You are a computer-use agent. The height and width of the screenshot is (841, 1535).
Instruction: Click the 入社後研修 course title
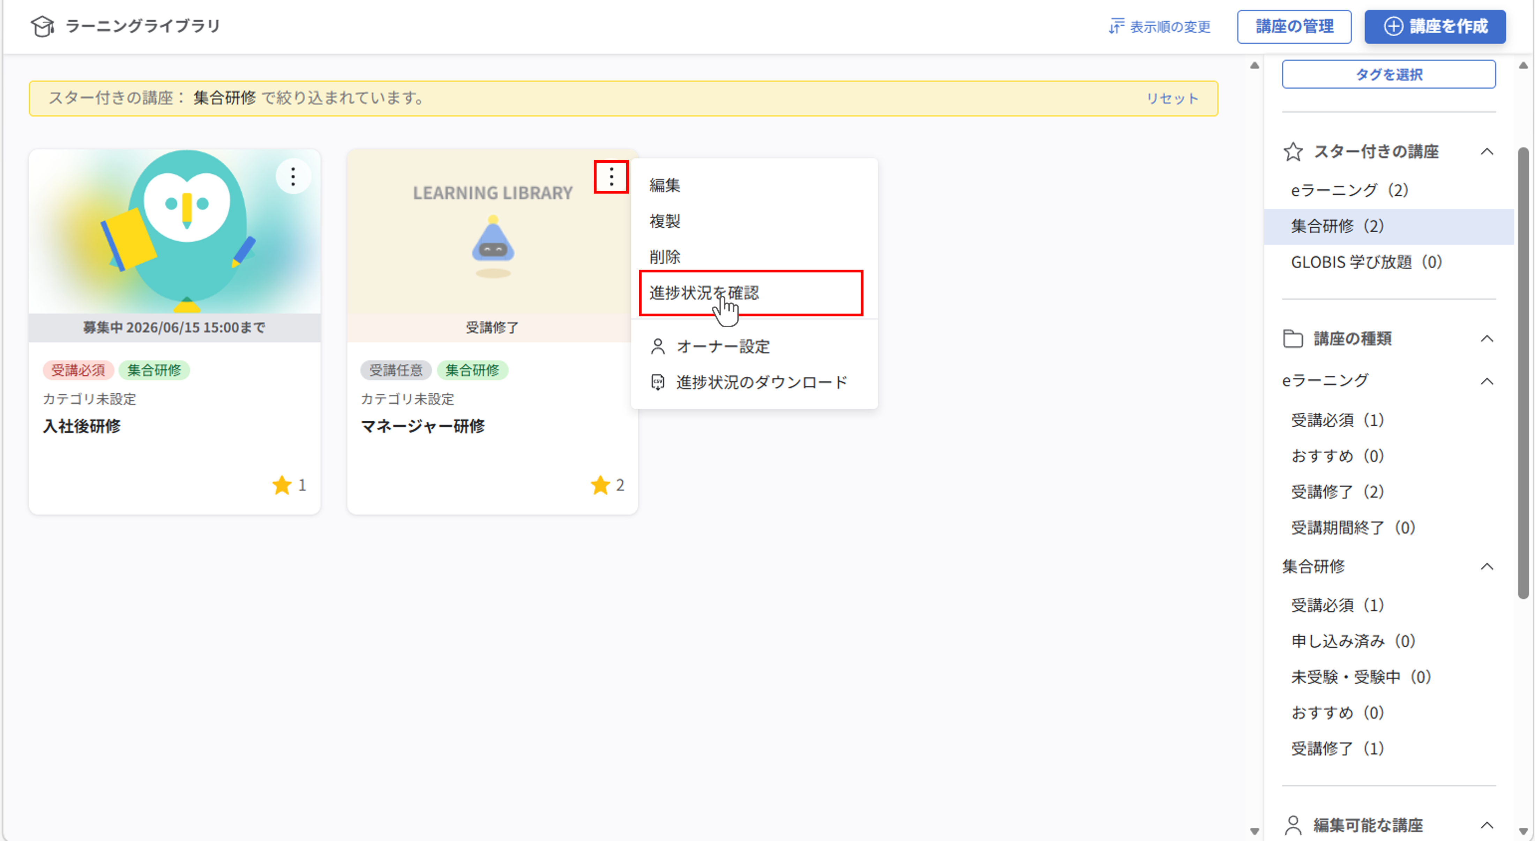click(x=82, y=426)
